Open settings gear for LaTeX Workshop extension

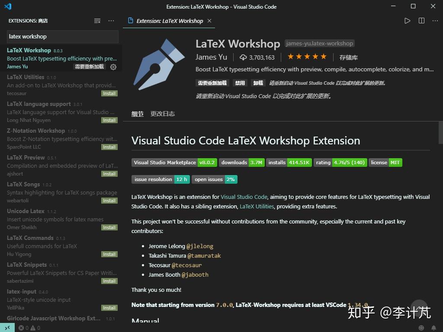(113, 67)
